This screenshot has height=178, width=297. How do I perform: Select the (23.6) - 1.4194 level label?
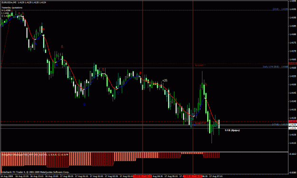[x=280, y=9]
